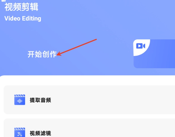The image size is (175, 137).
Task: Click the Video Editing subtitle
Action: point(23,19)
